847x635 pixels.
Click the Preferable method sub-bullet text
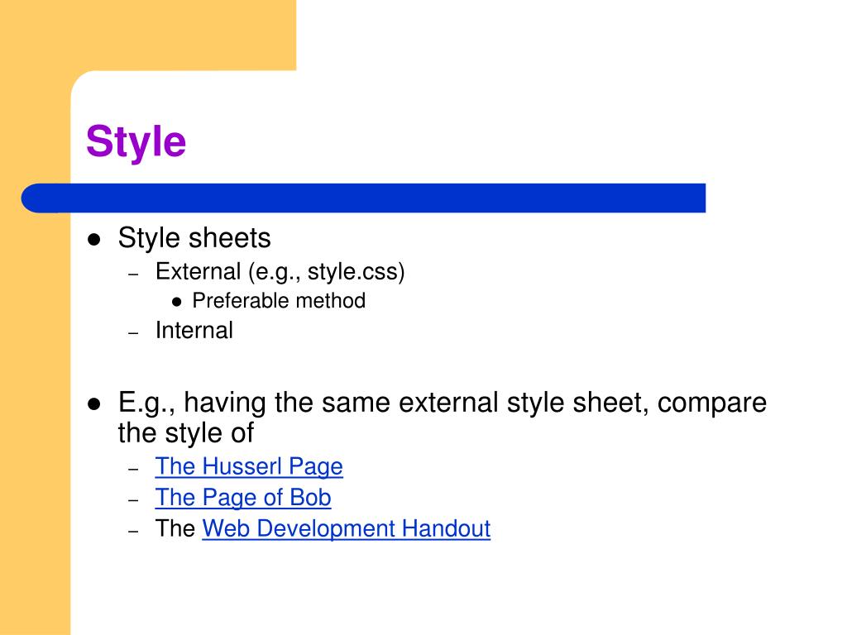pyautogui.click(x=279, y=301)
